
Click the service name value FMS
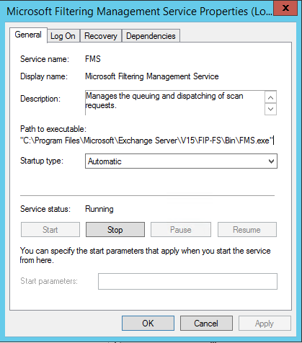(93, 59)
